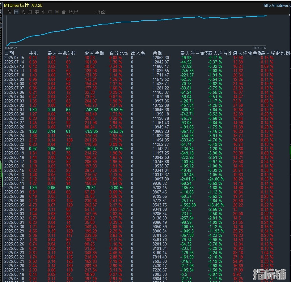Select date row 2025.06.20
This screenshot has width=291, height=282.
click(x=14, y=149)
